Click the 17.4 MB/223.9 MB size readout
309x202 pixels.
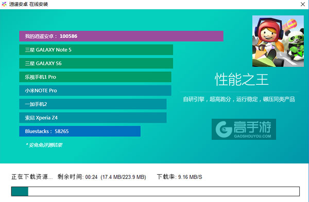pyautogui.click(x=124, y=177)
